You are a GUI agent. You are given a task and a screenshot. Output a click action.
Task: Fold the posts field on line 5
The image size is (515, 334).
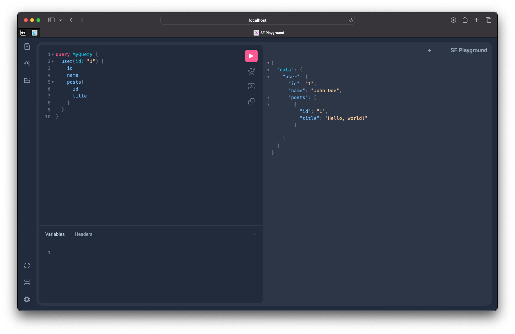[x=53, y=82]
